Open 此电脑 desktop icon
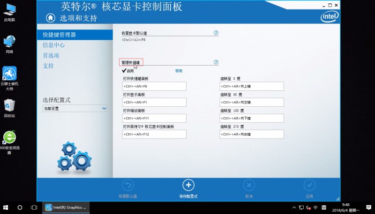This screenshot has height=214, width=375. (9, 13)
